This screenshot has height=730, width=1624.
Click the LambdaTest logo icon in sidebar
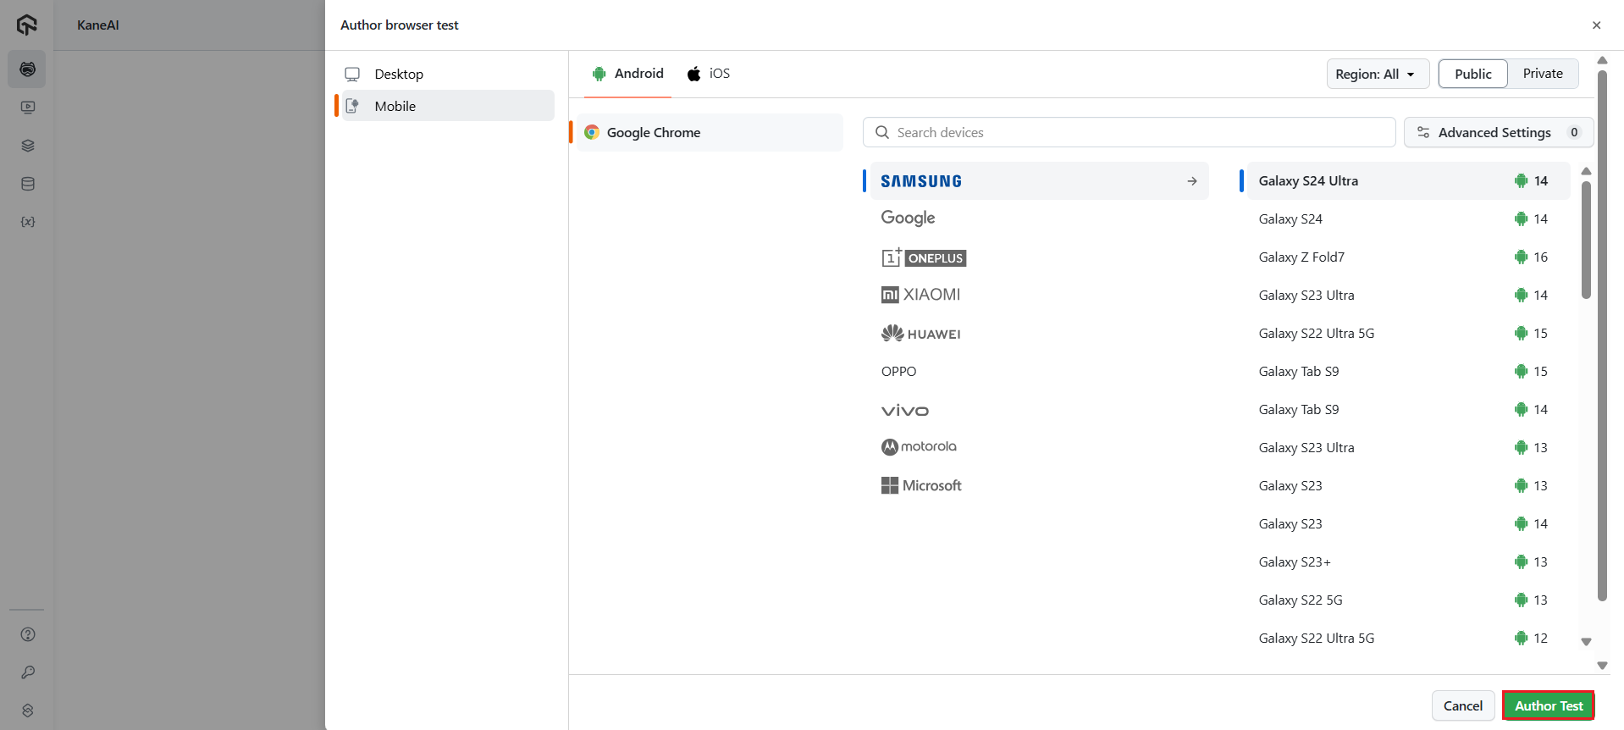[27, 25]
